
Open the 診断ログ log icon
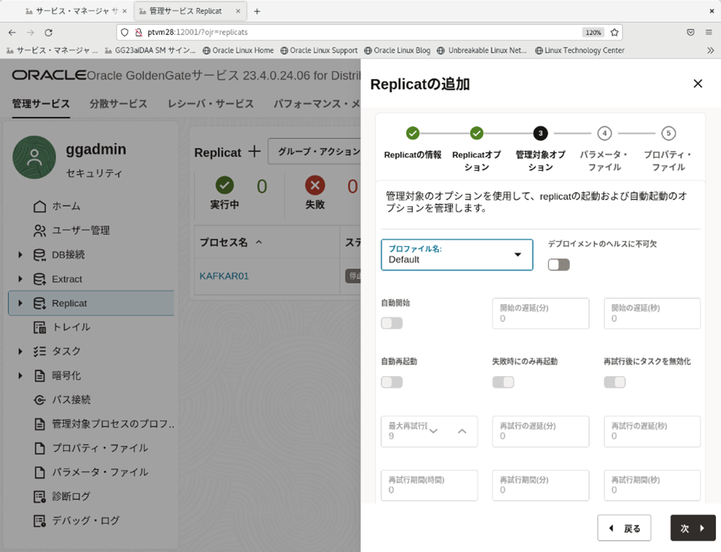[39, 497]
